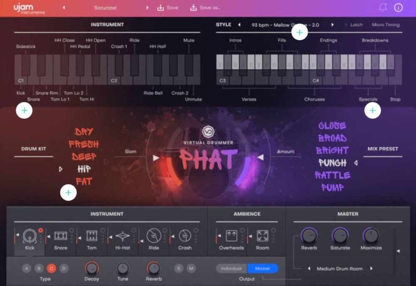Select kick Type D
The width and height of the screenshot is (416, 286).
click(64, 269)
